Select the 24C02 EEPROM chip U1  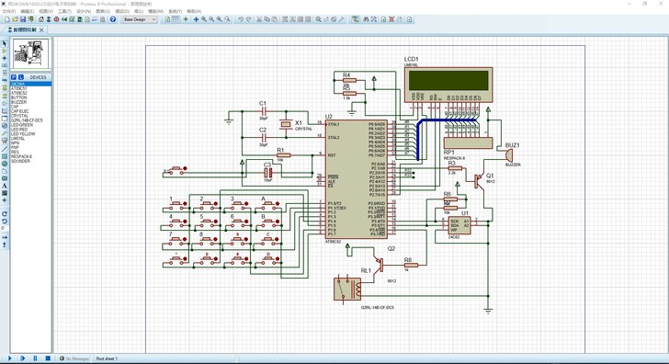(x=459, y=225)
